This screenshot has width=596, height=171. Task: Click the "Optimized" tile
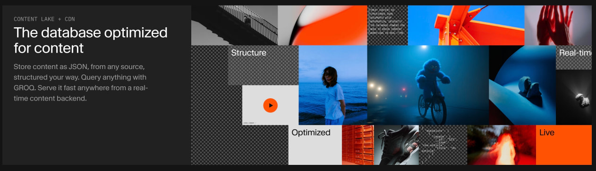click(x=315, y=145)
